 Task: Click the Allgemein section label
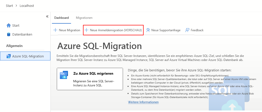(x=14, y=46)
